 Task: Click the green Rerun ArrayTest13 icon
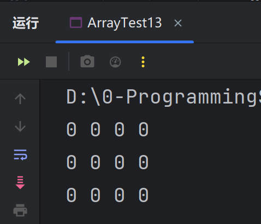(x=23, y=62)
